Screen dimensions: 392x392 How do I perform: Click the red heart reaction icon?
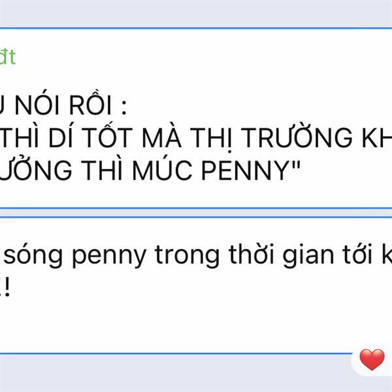click(372, 359)
